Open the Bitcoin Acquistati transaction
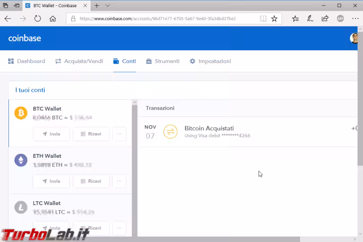The height and width of the screenshot is (242, 363). pos(248,132)
